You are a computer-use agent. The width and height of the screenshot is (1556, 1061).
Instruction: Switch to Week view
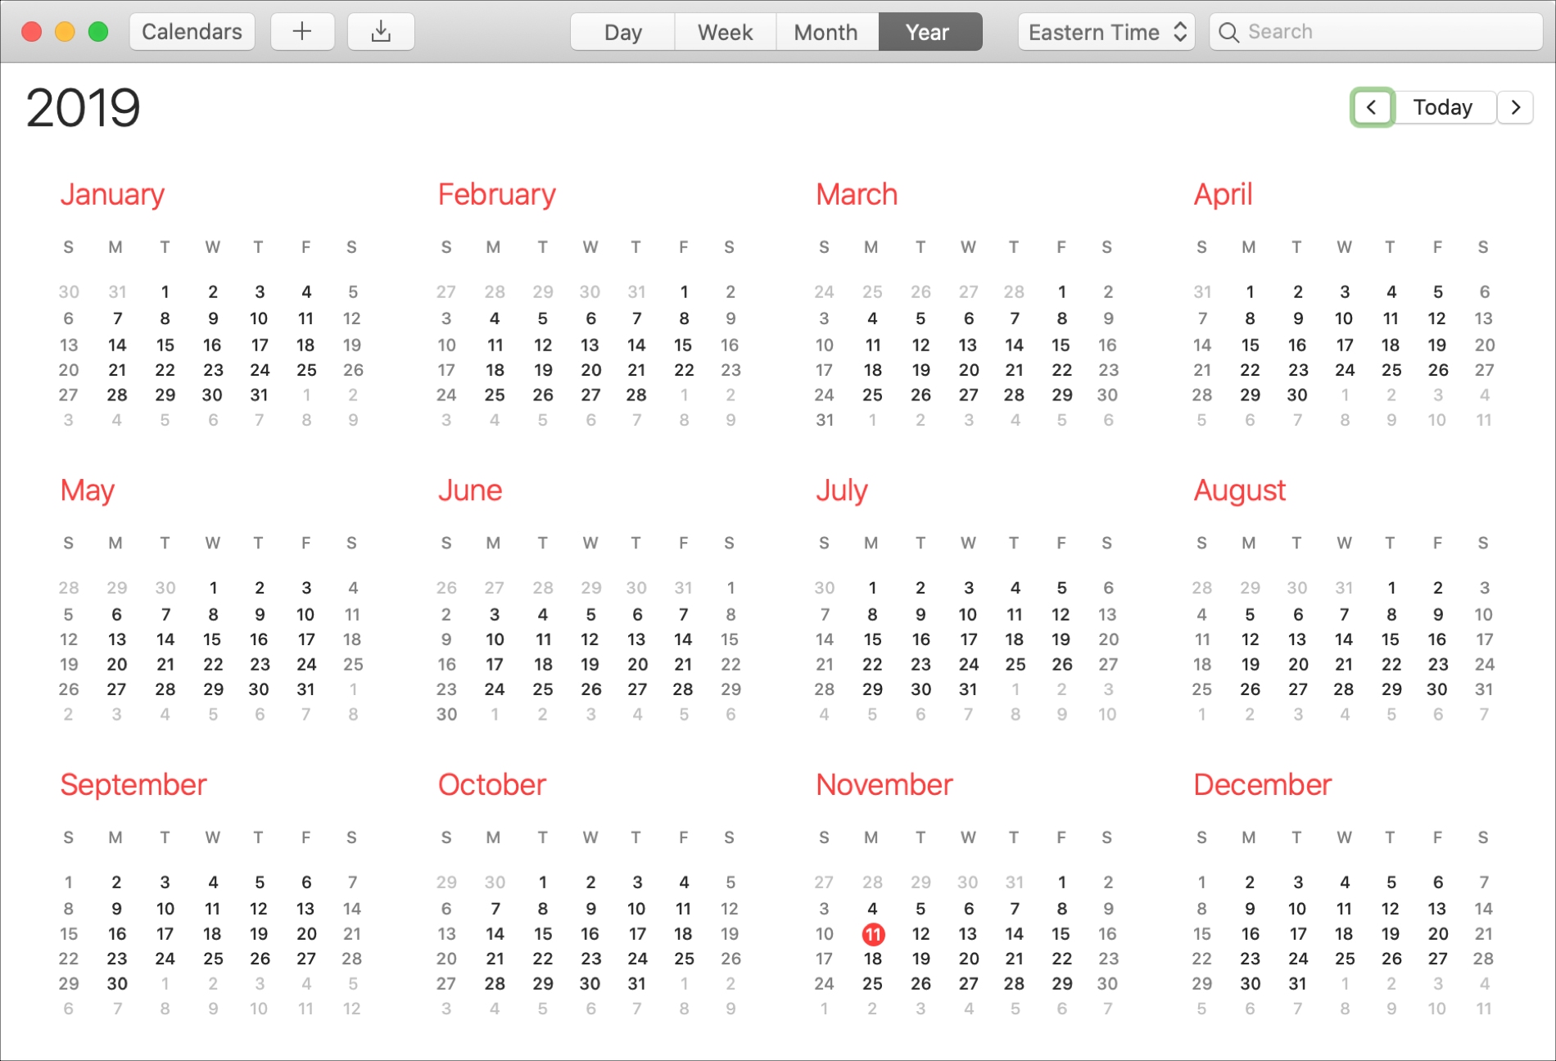[x=725, y=31]
